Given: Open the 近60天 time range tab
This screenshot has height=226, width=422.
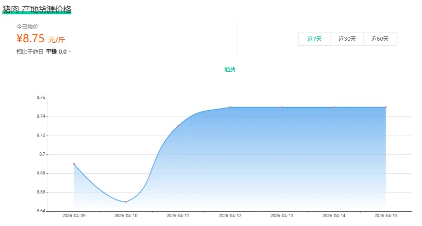Looking at the screenshot, I should point(380,39).
